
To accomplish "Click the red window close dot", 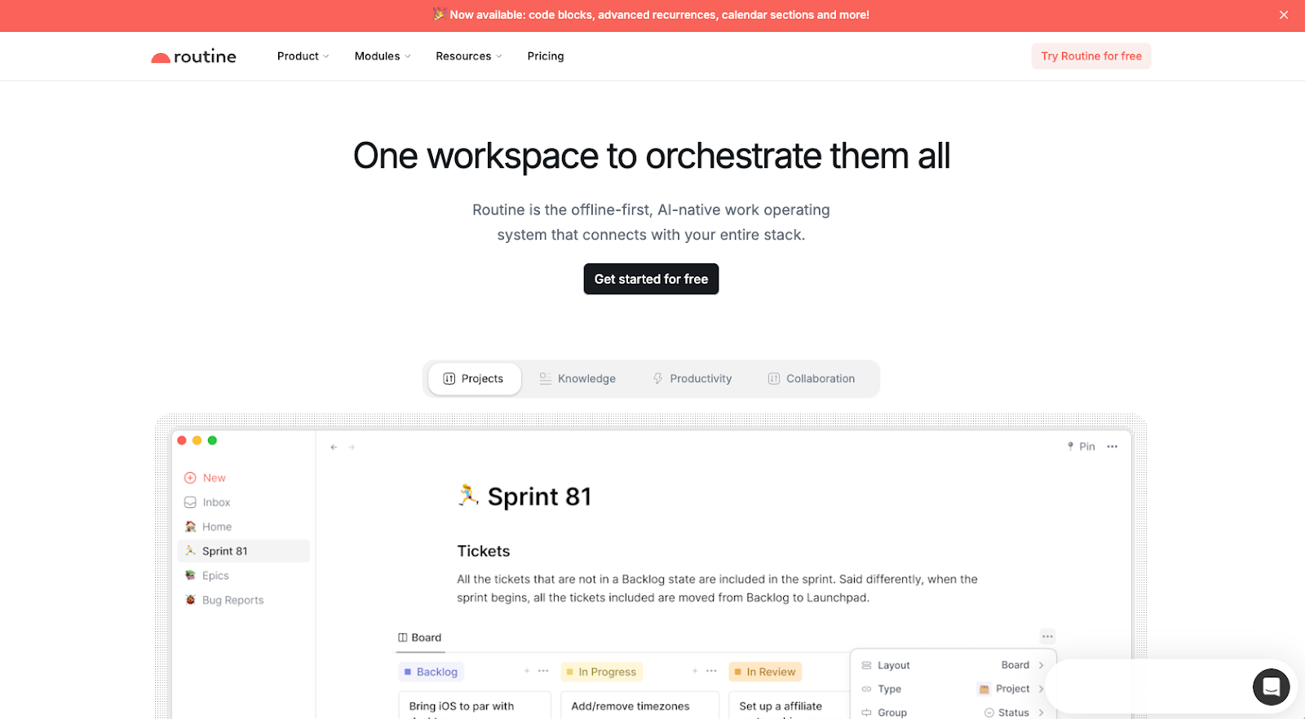I will 182,440.
